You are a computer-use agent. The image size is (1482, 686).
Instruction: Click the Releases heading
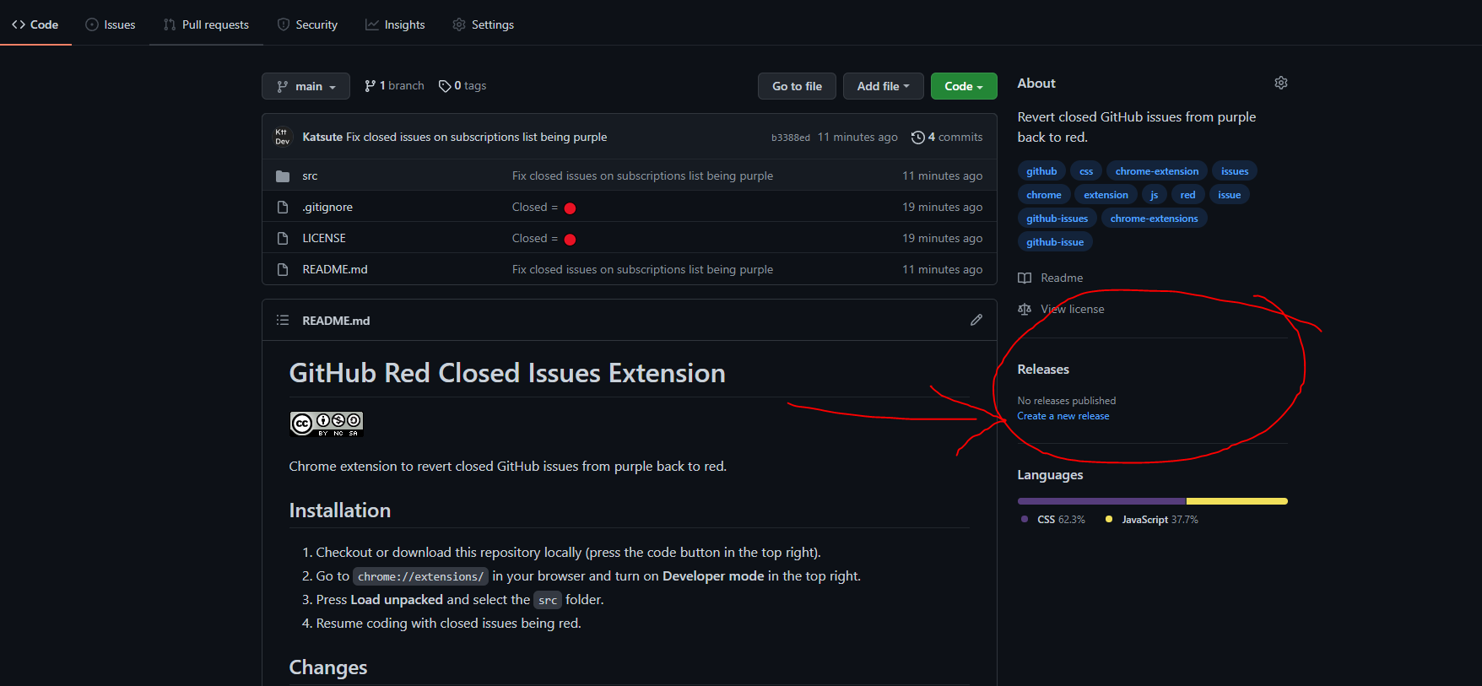[1043, 370]
